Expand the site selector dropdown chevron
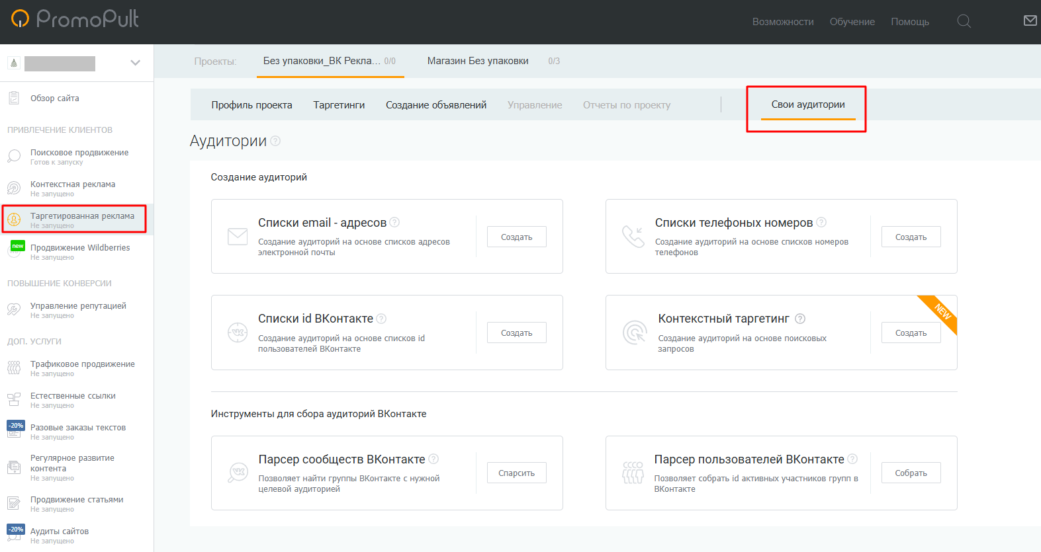Image resolution: width=1041 pixels, height=552 pixels. click(136, 63)
